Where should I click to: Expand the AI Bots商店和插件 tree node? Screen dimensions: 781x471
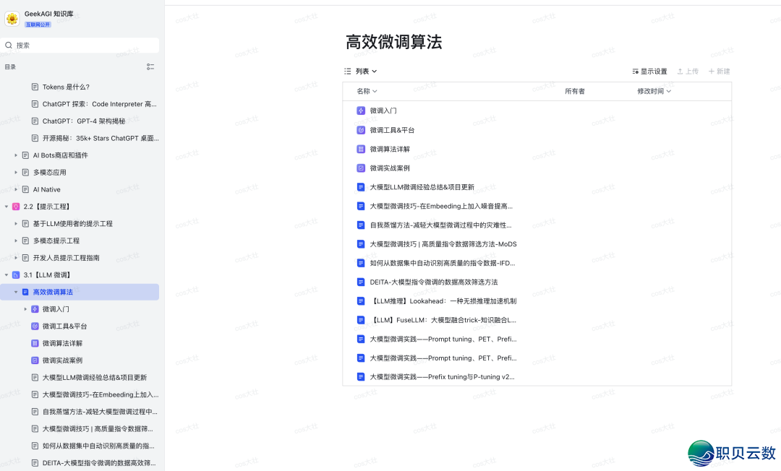(16, 155)
